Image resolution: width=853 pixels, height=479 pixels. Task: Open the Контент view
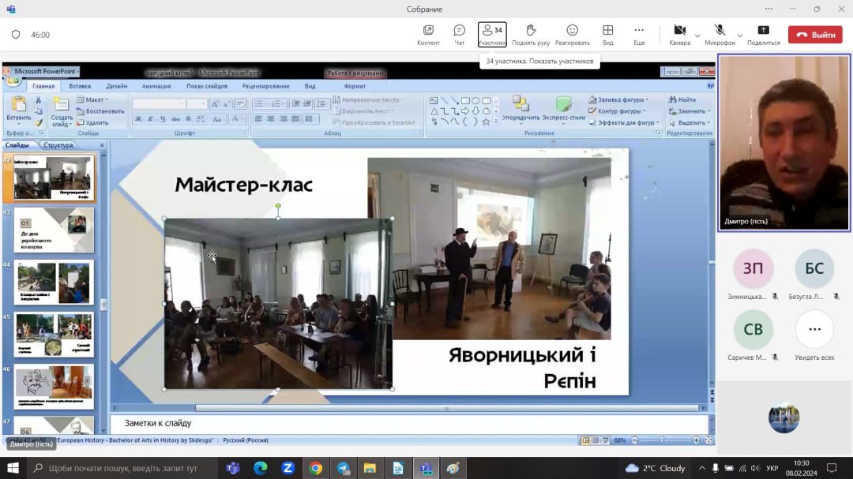pos(428,35)
